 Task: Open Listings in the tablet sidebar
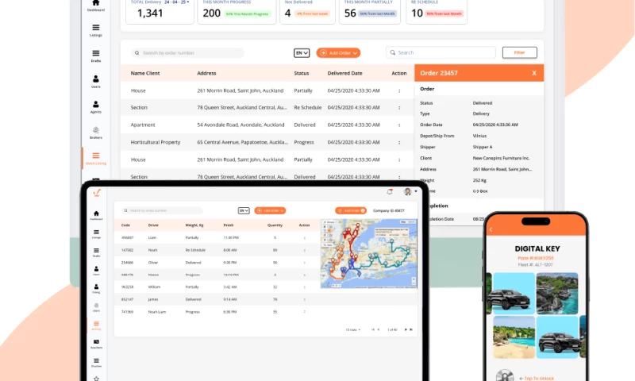pyautogui.click(x=96, y=234)
